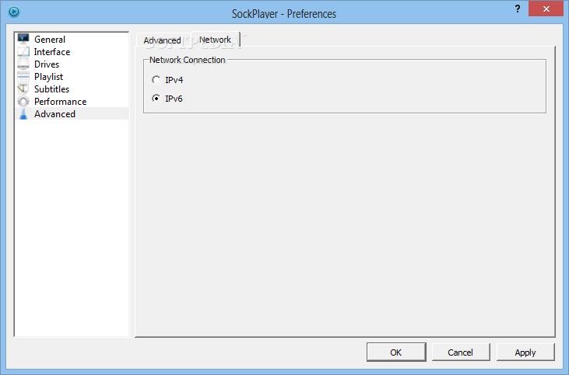Click the Playlist icon in sidebar
The image size is (569, 375).
click(x=23, y=77)
